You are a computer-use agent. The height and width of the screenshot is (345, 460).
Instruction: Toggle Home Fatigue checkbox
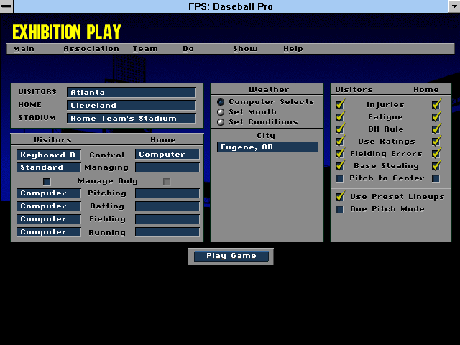click(x=436, y=117)
